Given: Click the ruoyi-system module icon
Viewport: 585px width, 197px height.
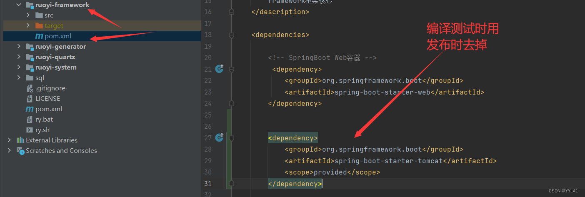Looking at the screenshot, I should point(30,67).
